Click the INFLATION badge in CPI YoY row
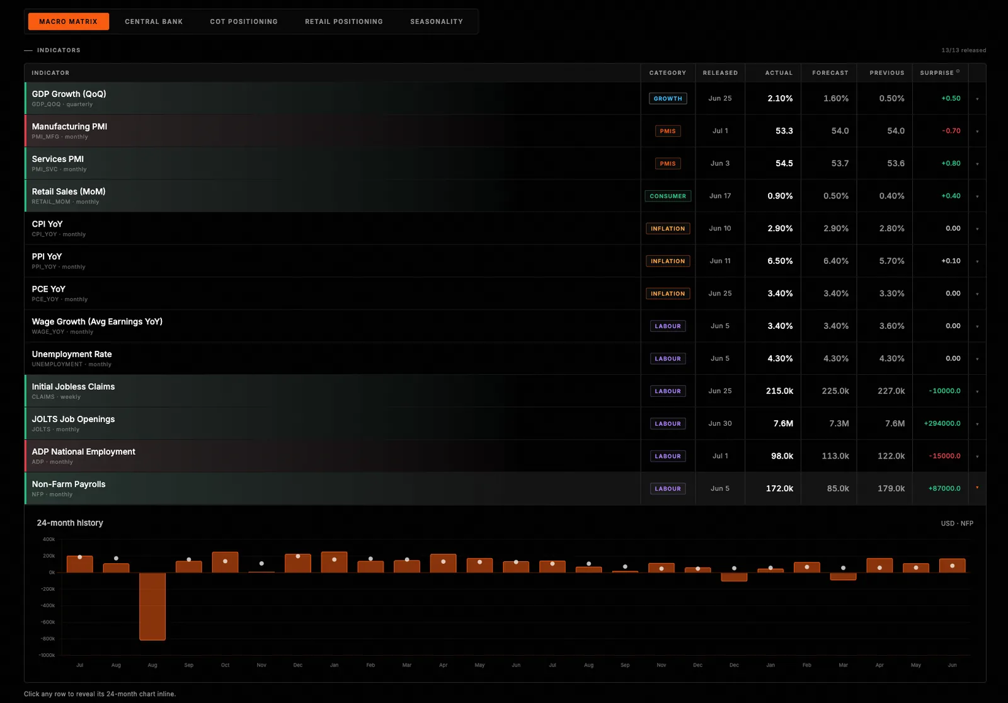1008x703 pixels. pos(668,229)
